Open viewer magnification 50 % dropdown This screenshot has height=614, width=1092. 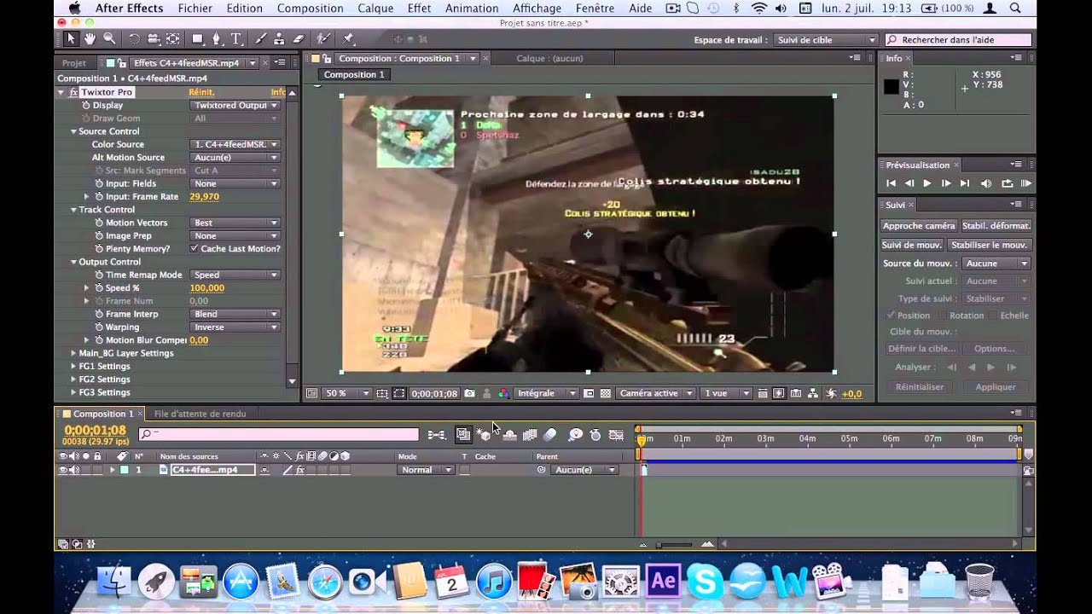coord(347,393)
